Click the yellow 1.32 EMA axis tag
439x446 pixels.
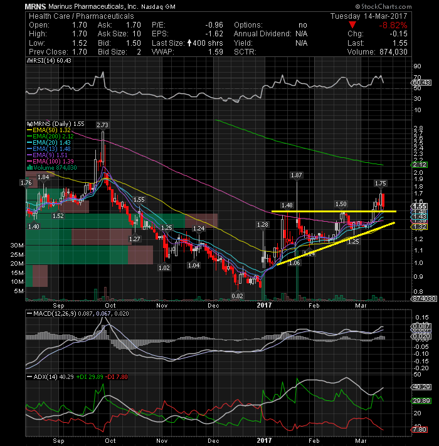[419, 227]
